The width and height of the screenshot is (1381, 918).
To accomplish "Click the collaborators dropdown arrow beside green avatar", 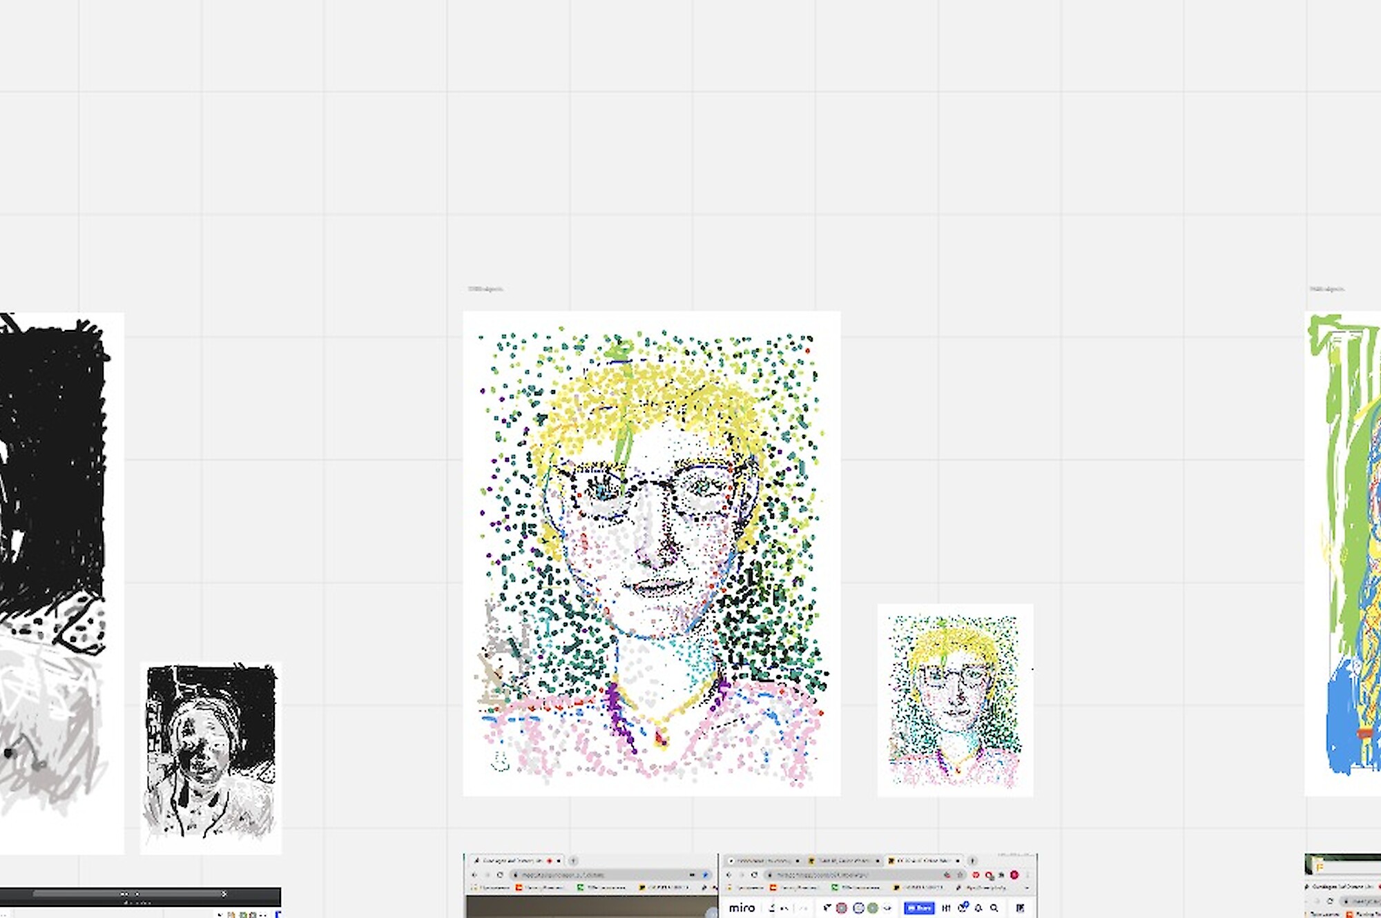I will tap(887, 908).
